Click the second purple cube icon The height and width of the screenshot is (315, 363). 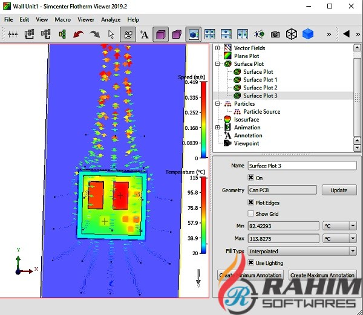[x=177, y=34]
